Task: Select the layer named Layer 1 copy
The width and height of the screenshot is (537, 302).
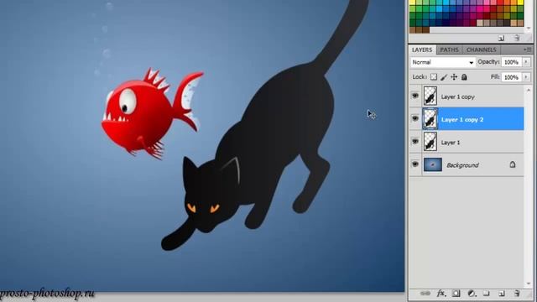Action: 457,97
